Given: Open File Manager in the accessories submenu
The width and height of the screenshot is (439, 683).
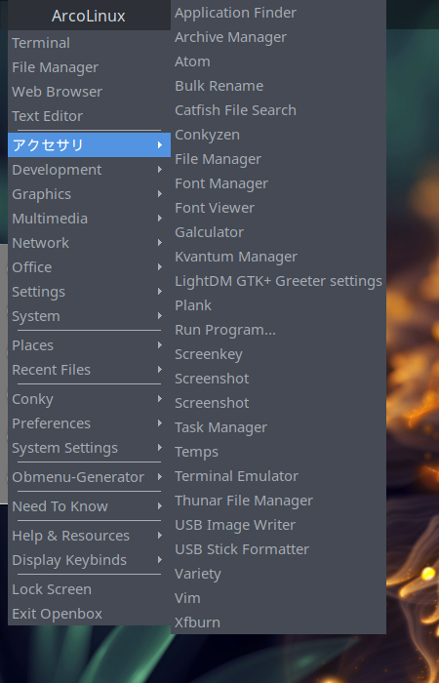Looking at the screenshot, I should pyautogui.click(x=278, y=159).
